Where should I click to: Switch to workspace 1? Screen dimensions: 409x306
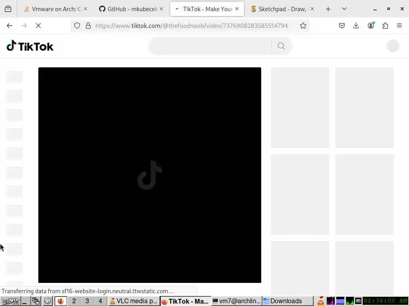[61, 301]
